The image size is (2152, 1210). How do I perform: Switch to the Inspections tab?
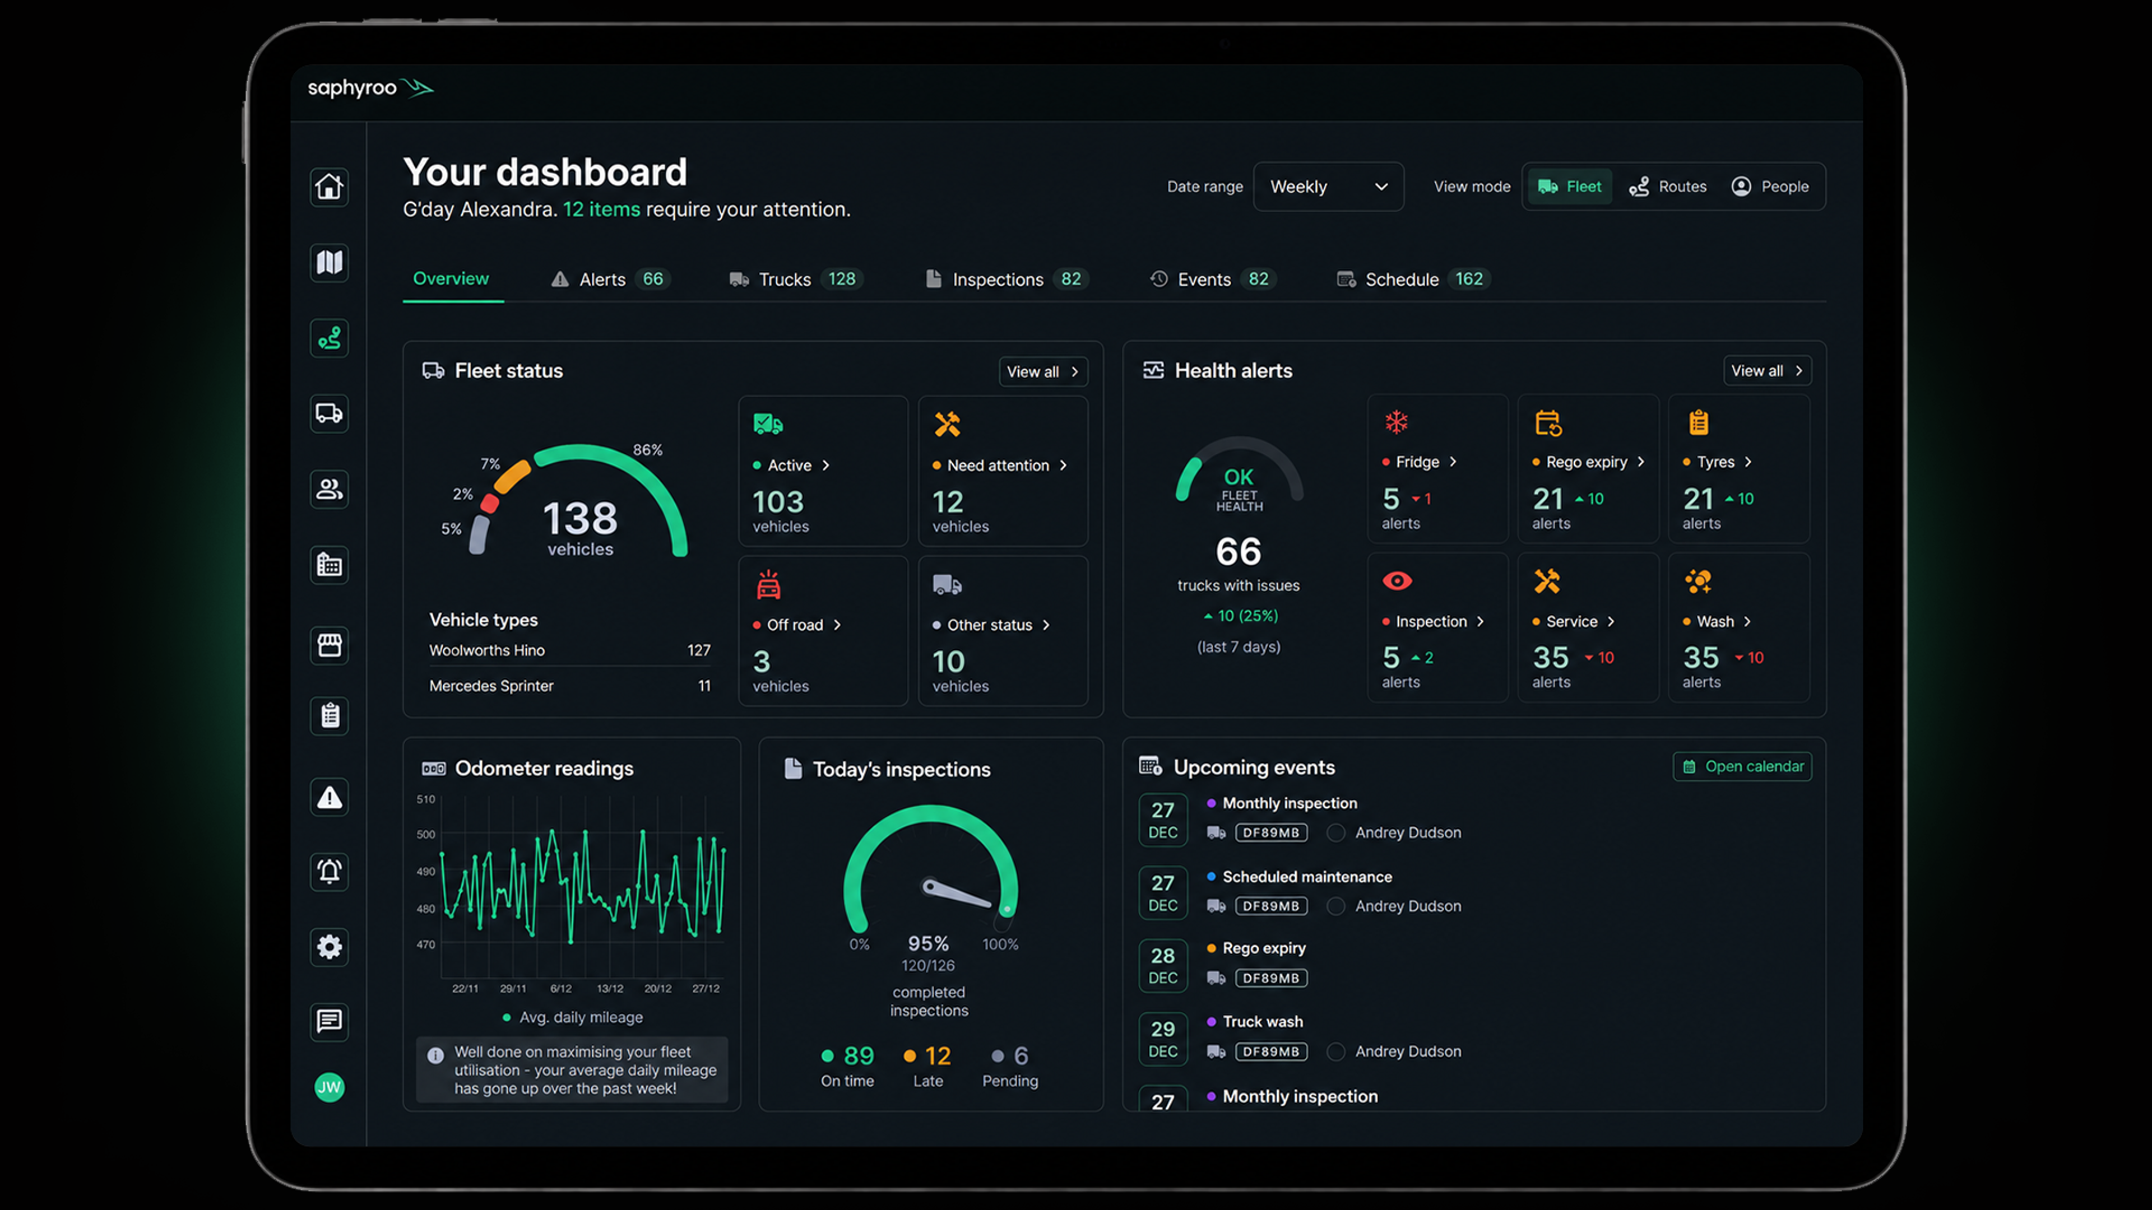click(1007, 280)
